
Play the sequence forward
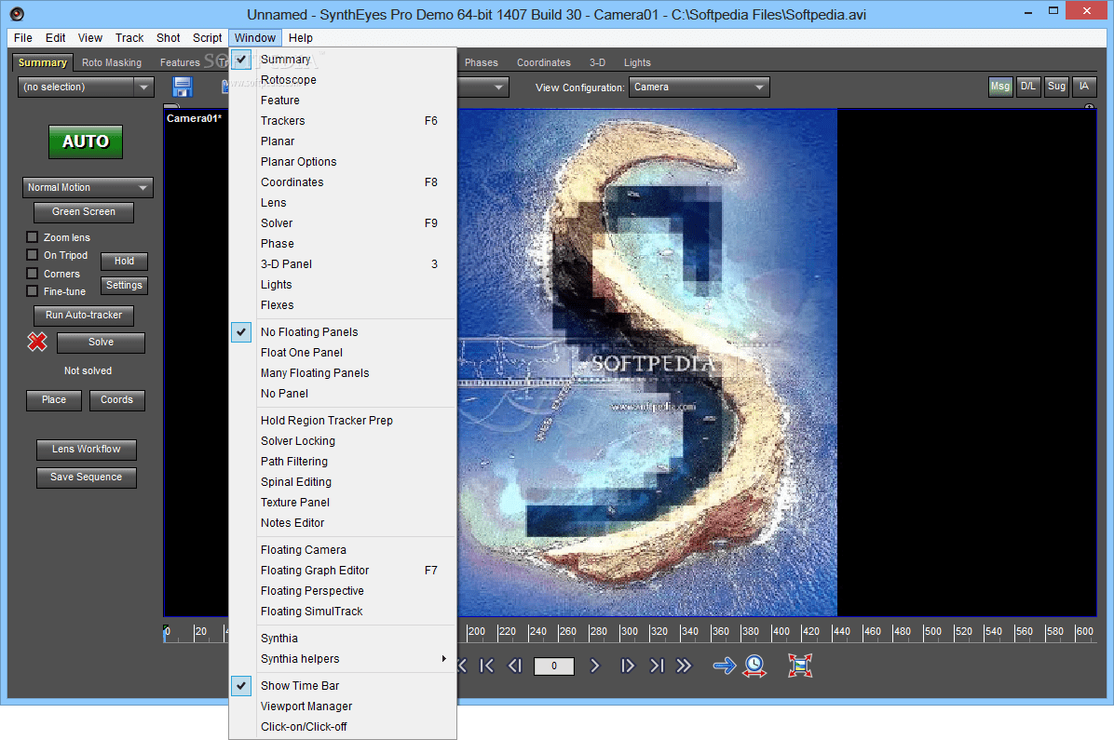(595, 666)
